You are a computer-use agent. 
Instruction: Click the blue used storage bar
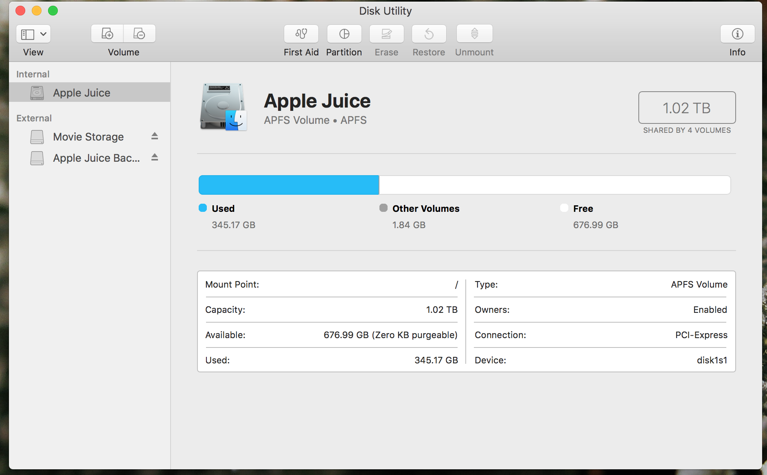point(289,185)
